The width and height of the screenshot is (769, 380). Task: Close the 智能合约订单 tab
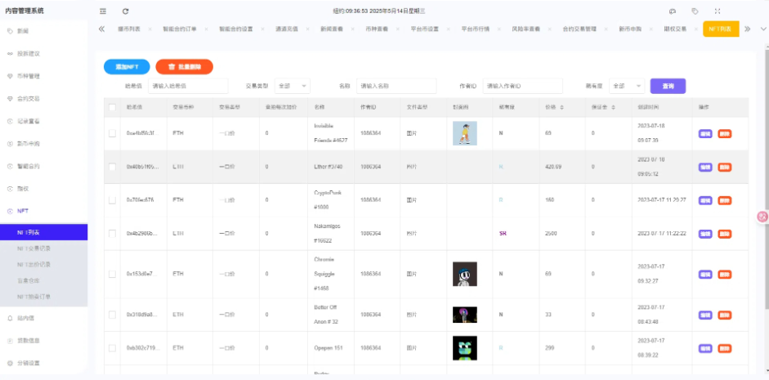[207, 29]
